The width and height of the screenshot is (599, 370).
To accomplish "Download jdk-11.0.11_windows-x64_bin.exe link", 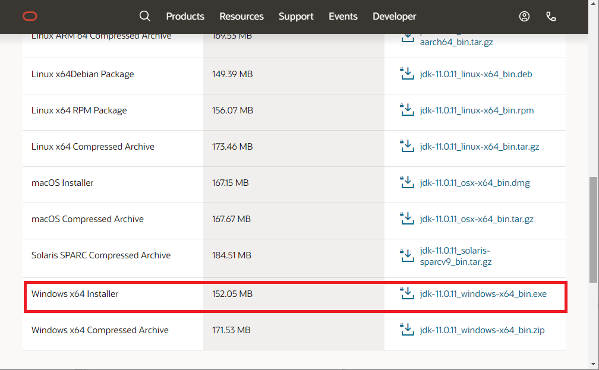I will [x=483, y=294].
